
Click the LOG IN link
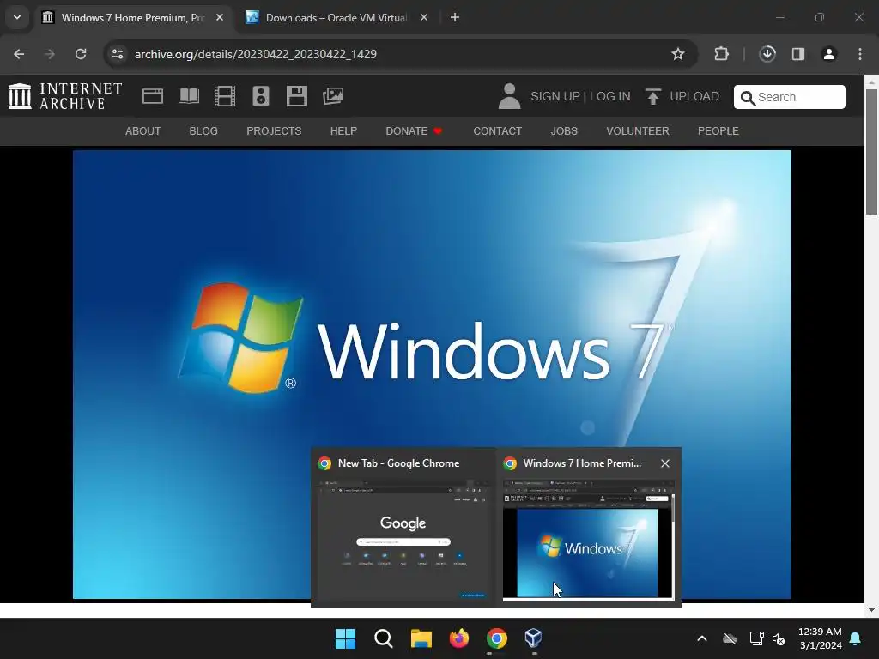click(610, 96)
